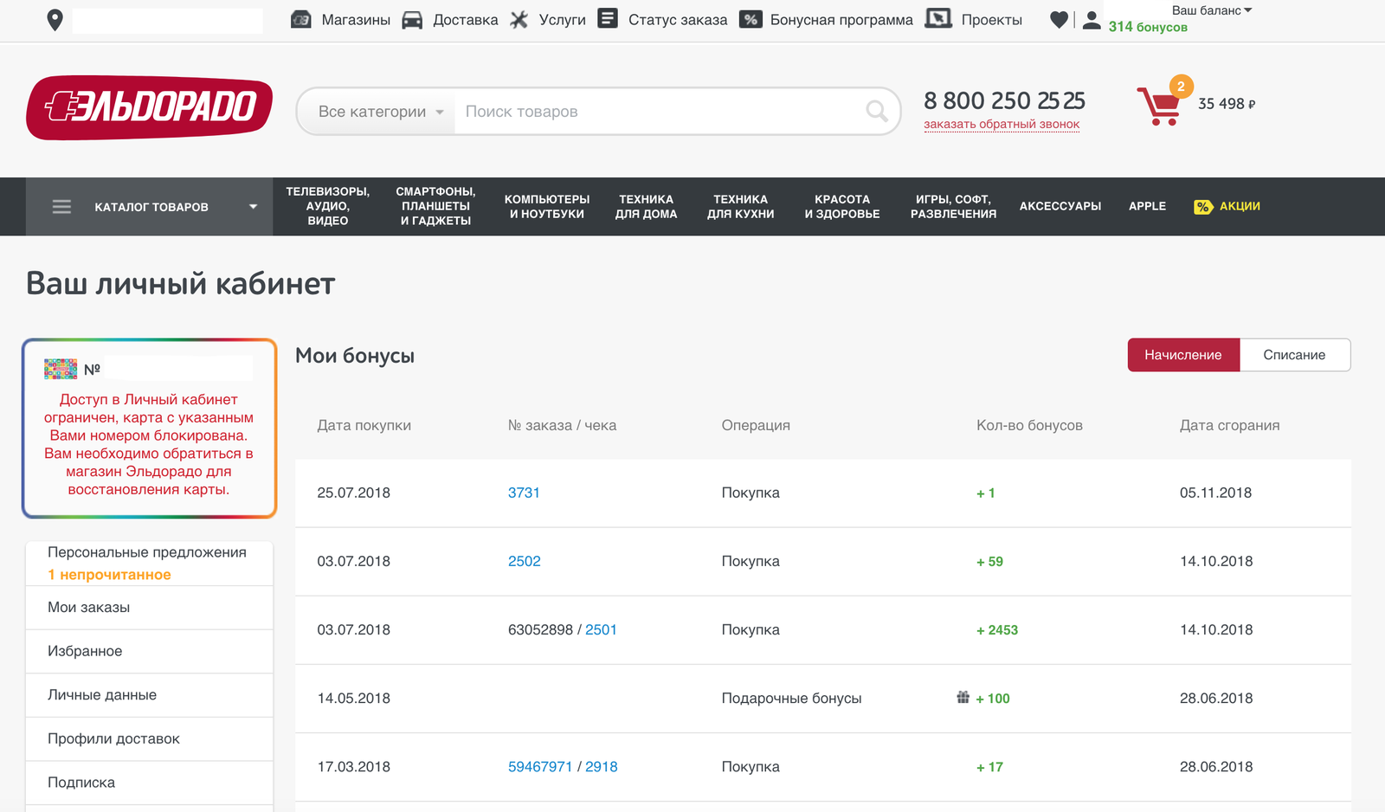
Task: Expand the Ваш баланс dropdown
Action: 1212,10
